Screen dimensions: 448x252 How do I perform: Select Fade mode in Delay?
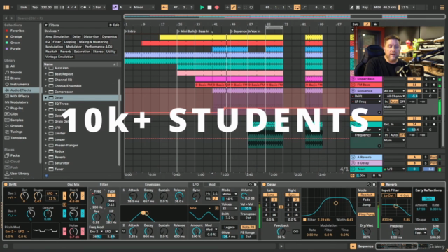point(367,199)
